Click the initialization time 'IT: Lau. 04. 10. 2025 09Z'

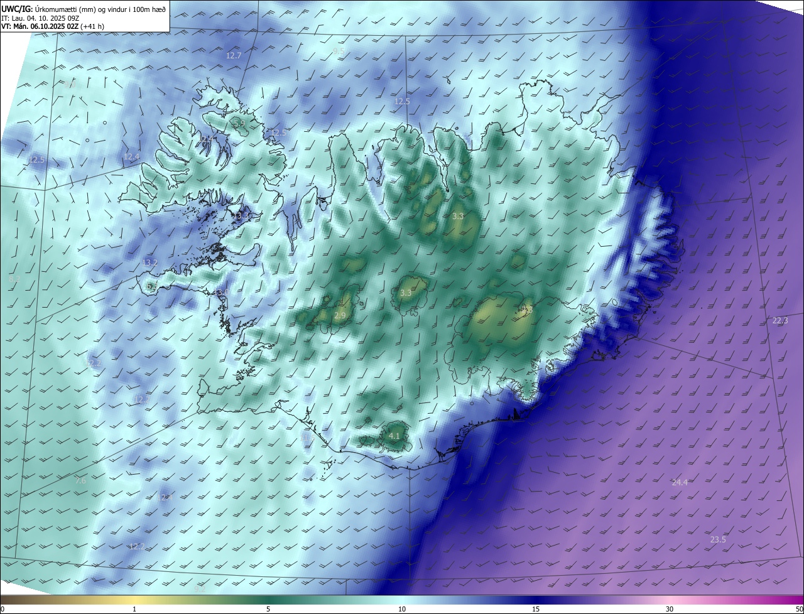point(41,18)
